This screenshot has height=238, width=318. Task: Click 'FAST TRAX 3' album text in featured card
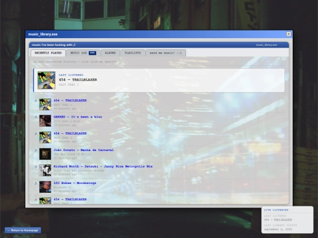tap(68, 85)
